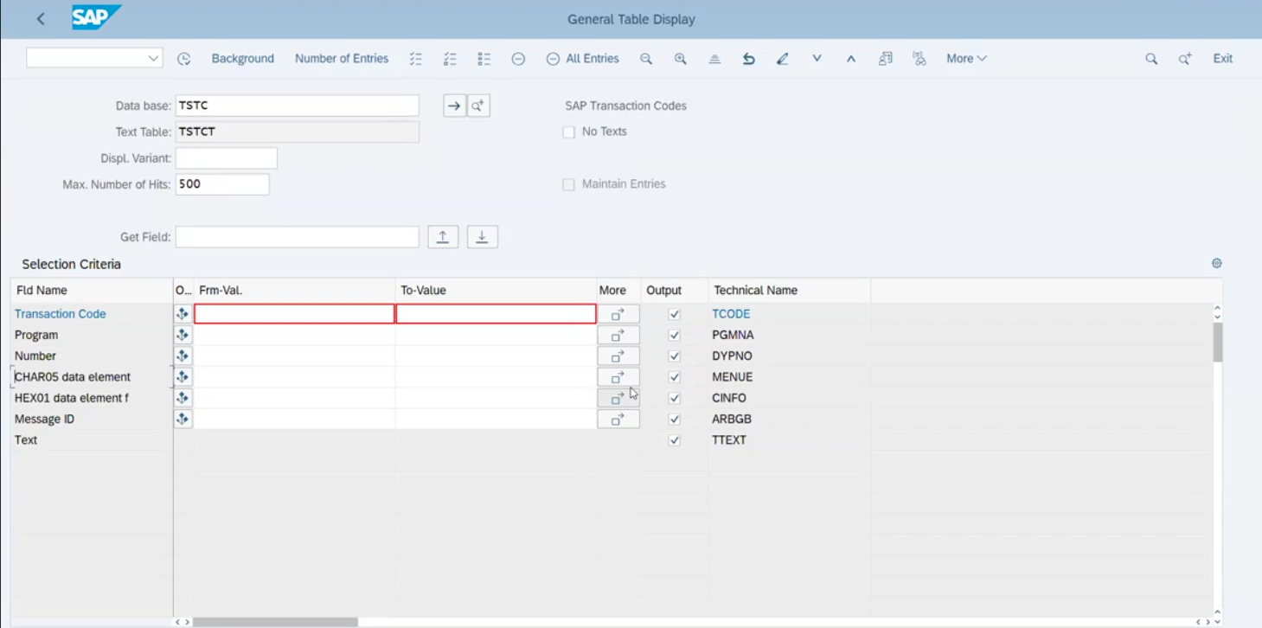Viewport: 1262px width, 628px height.
Task: Open the Selection Criteria settings gear
Action: pos(1217,263)
